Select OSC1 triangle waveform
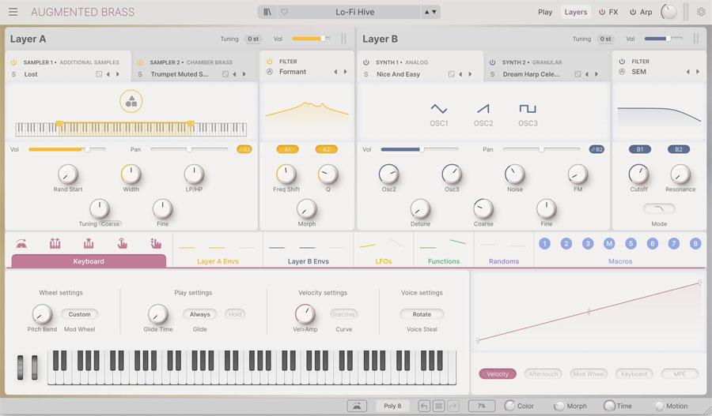 tap(439, 109)
